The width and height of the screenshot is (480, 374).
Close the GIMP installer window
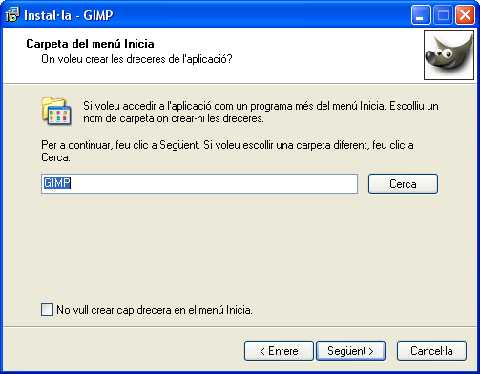465,14
